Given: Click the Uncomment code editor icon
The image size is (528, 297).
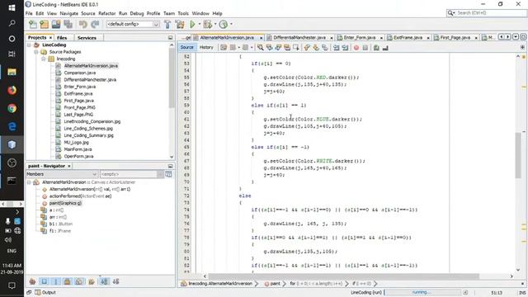Looking at the screenshot, I should click(x=385, y=48).
